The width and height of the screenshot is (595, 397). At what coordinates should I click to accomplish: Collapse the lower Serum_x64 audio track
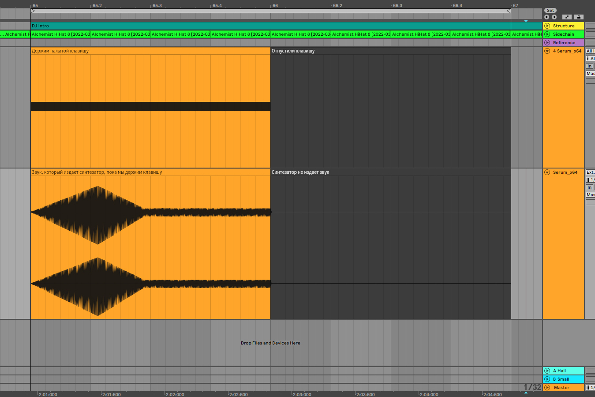click(547, 172)
